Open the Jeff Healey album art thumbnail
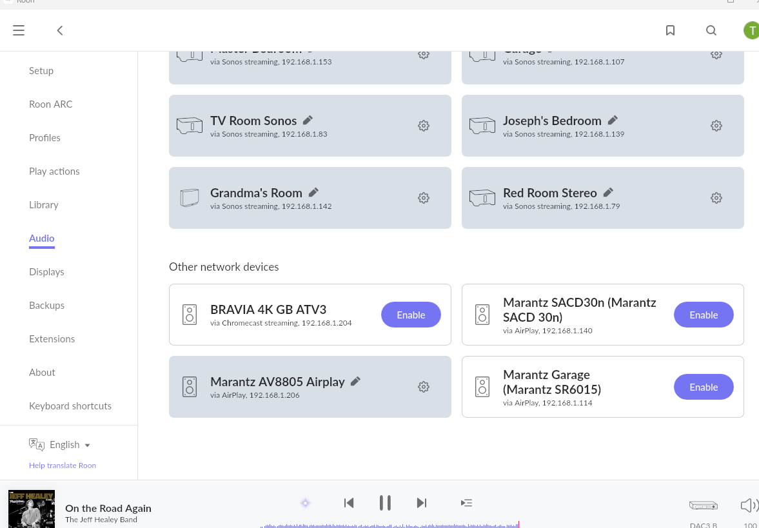 click(32, 509)
